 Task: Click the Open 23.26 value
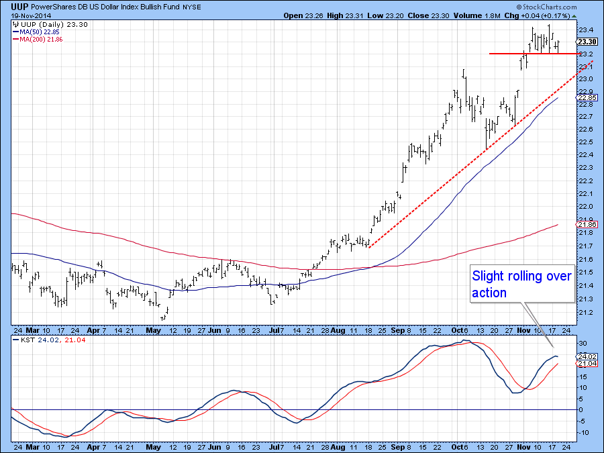pyautogui.click(x=303, y=16)
